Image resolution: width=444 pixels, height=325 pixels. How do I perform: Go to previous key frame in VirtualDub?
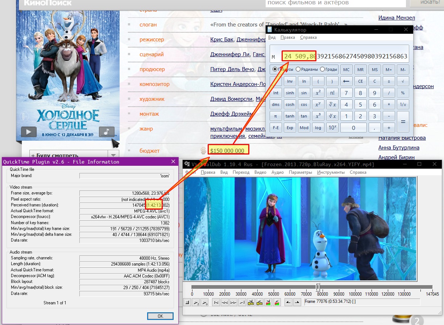(x=251, y=302)
